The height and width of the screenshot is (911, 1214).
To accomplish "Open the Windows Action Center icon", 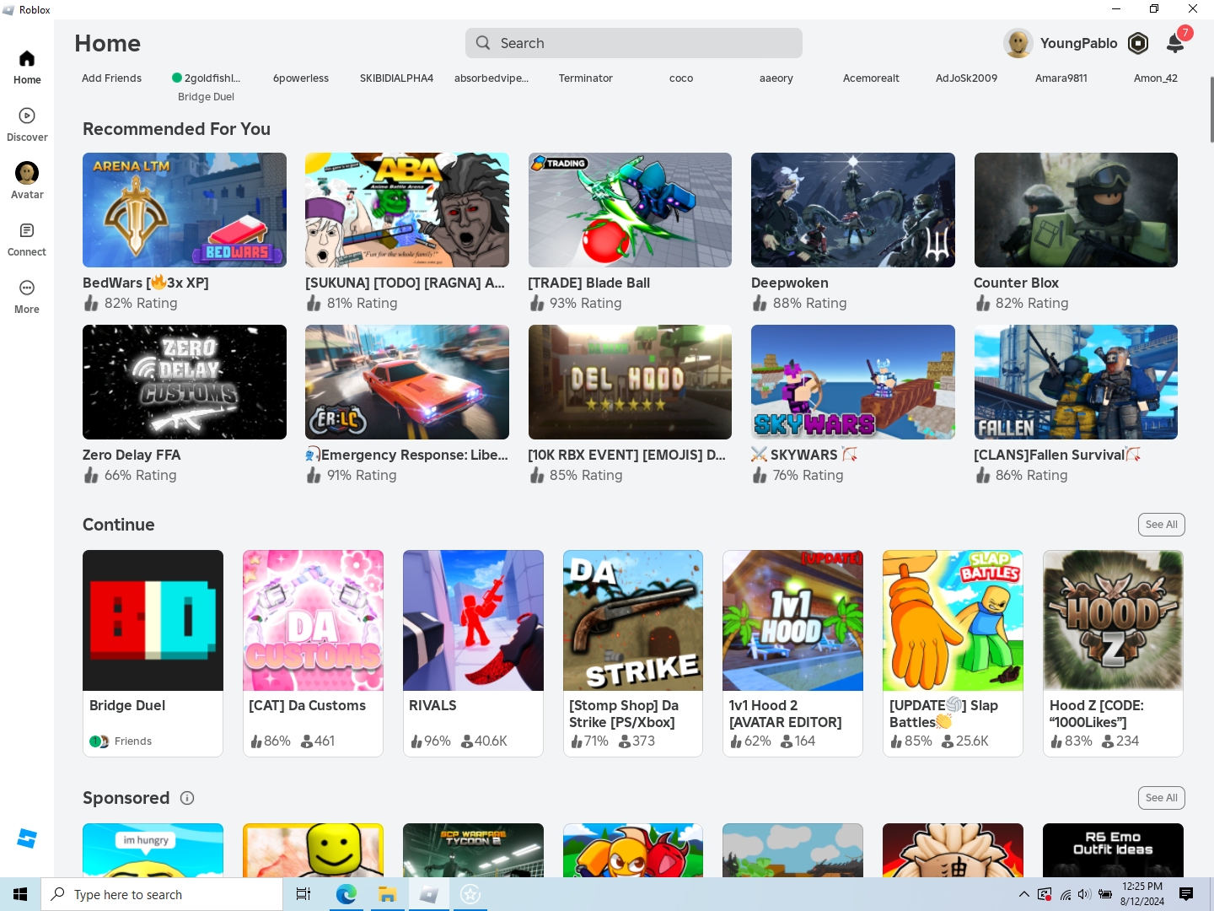I will pos(1186,894).
